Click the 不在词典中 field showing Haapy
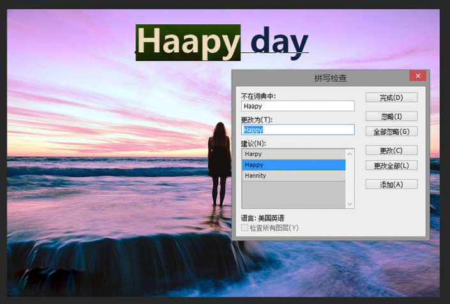The height and width of the screenshot is (304, 450). click(297, 106)
